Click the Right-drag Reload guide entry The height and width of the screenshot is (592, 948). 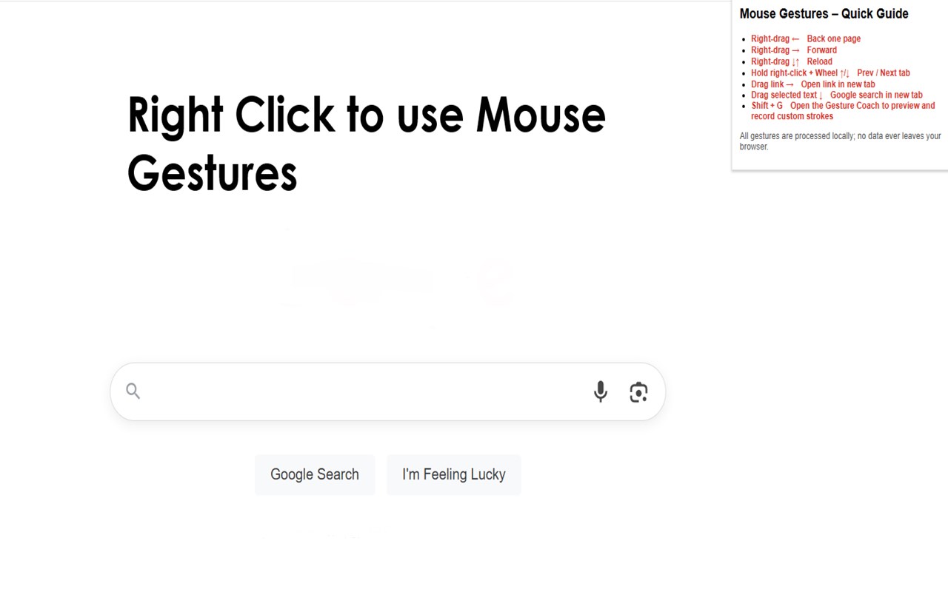792,61
